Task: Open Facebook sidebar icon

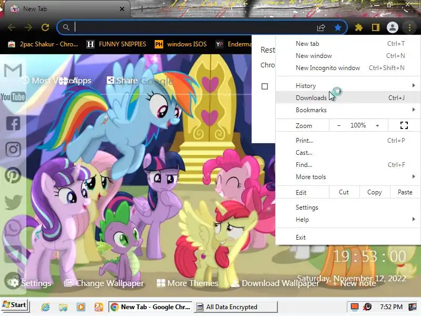Action: (13, 123)
